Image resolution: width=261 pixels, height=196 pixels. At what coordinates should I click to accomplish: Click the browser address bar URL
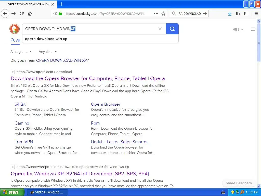click(x=104, y=14)
